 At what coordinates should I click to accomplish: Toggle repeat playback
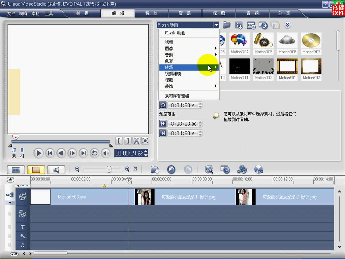[95, 153]
